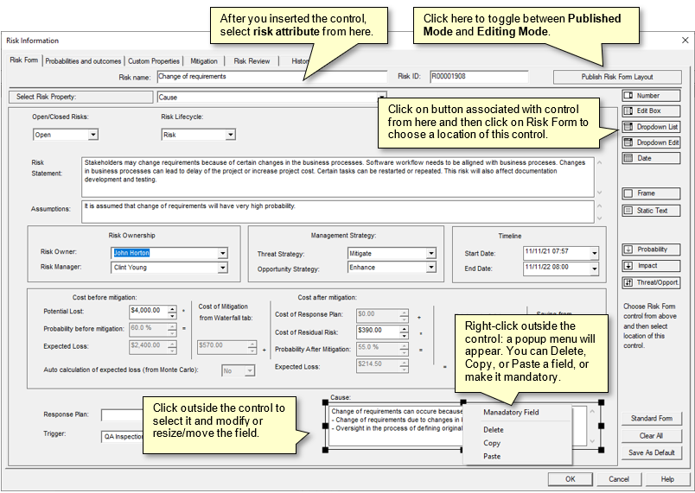Screen dimensions: 695x493
Task: Pick the Dropdown List control button
Action: point(651,127)
